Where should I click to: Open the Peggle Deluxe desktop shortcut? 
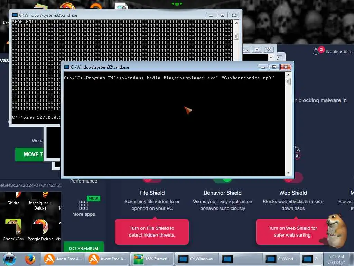click(40, 230)
